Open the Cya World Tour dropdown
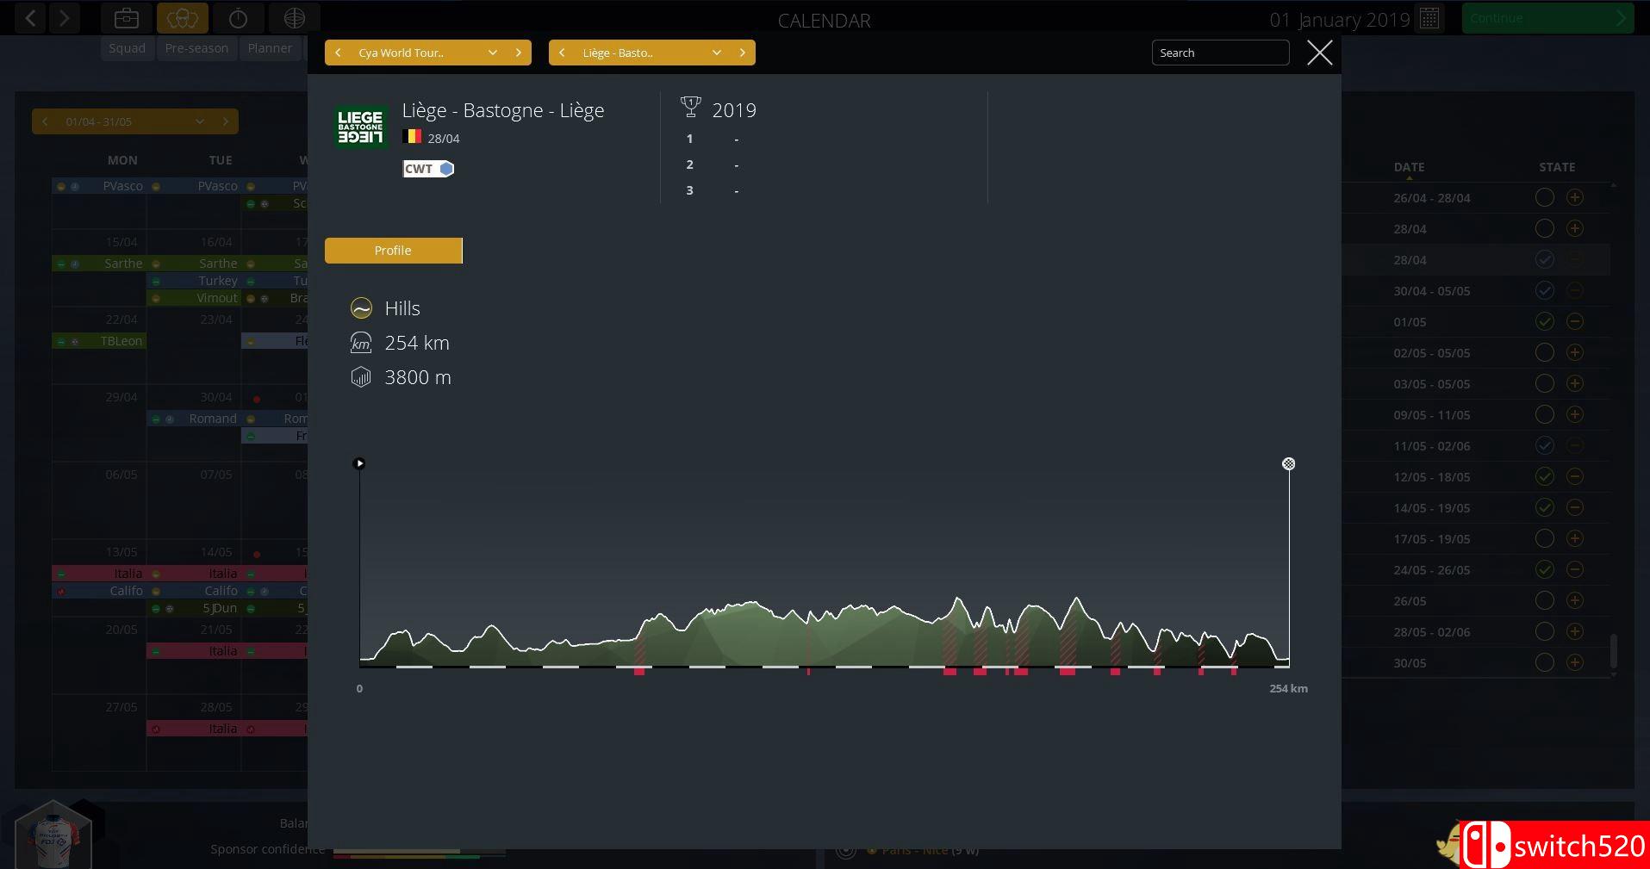The image size is (1650, 869). tap(493, 53)
